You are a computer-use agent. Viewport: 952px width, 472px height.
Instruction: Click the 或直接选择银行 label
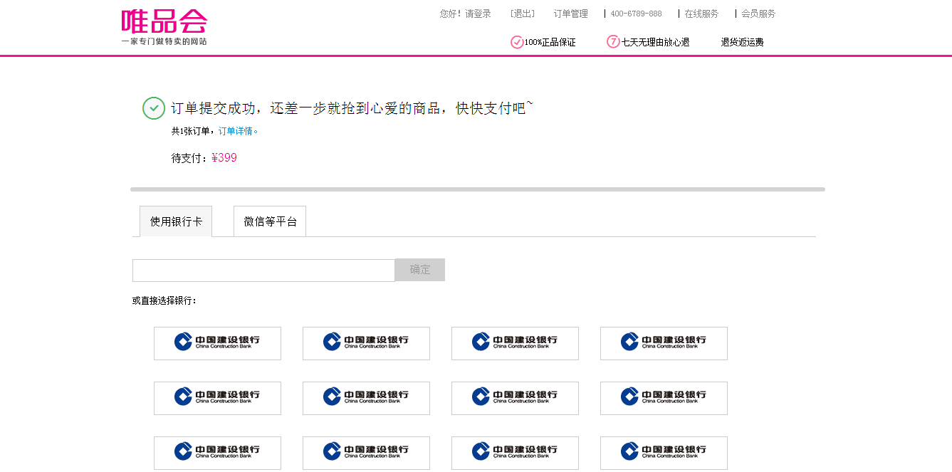click(164, 300)
